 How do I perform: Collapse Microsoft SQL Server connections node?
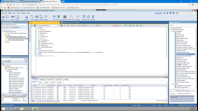pyautogui.click(x=2, y=31)
